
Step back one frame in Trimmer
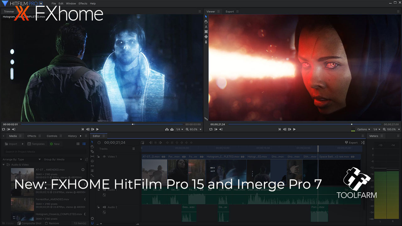click(x=88, y=129)
